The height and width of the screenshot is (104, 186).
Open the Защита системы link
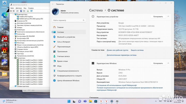click(137, 50)
